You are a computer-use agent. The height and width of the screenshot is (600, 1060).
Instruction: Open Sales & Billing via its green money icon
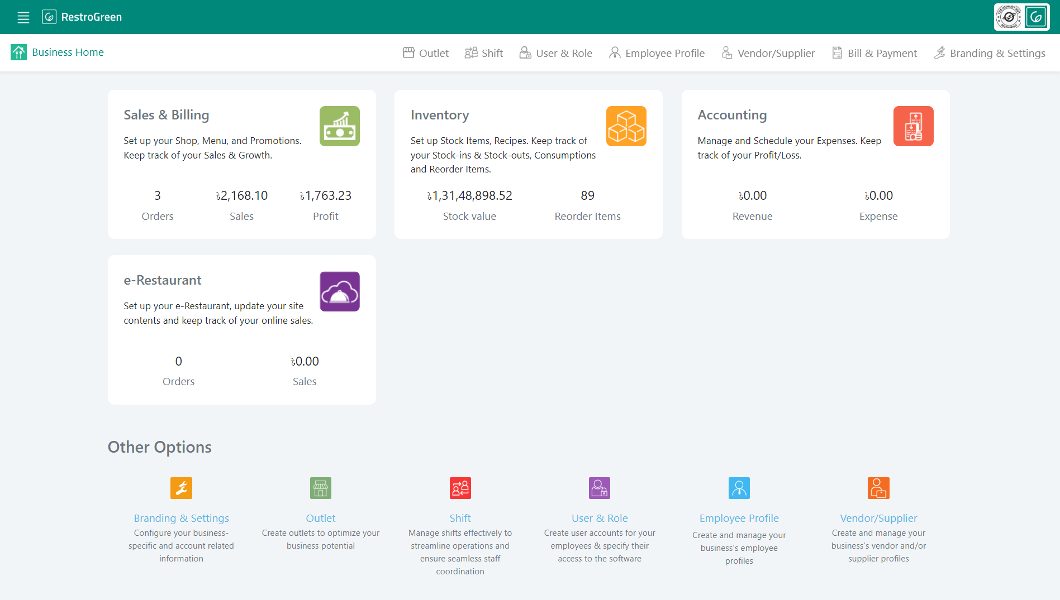[339, 126]
